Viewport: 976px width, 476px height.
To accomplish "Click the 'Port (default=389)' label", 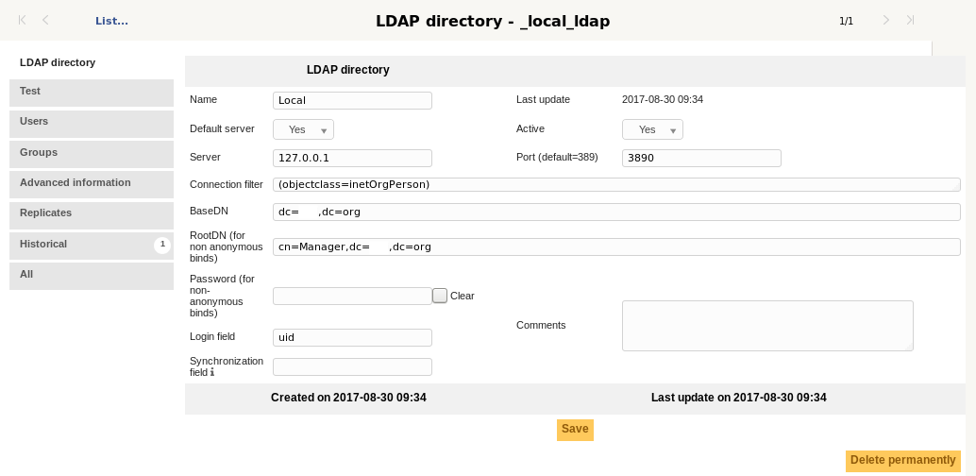I will pyautogui.click(x=557, y=157).
